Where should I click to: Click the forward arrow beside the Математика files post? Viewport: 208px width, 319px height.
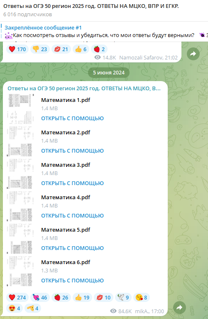180,307
